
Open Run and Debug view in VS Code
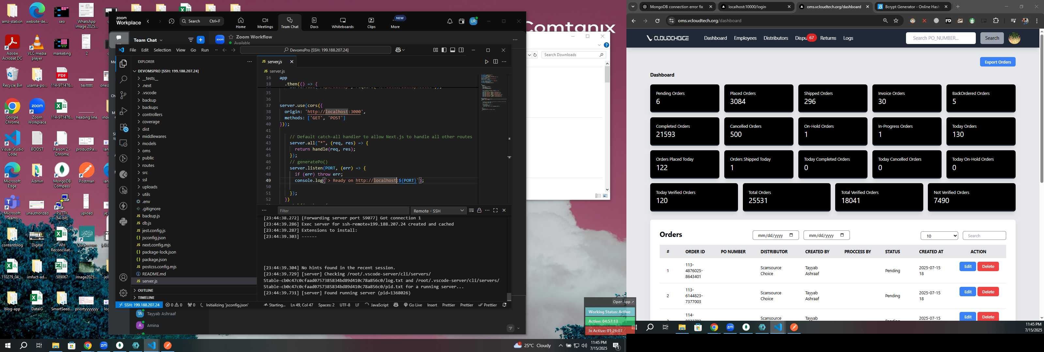click(x=123, y=111)
